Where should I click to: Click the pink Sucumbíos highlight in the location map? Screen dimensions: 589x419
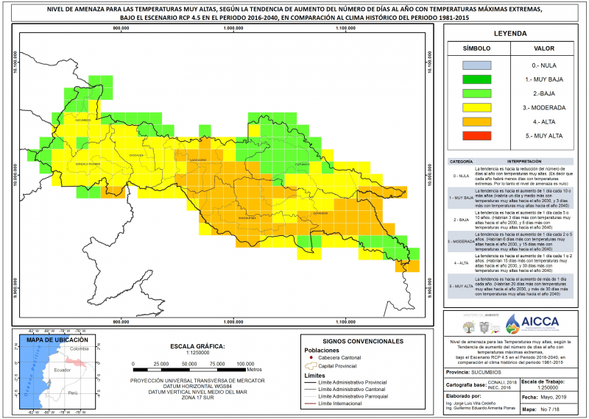tap(76, 362)
